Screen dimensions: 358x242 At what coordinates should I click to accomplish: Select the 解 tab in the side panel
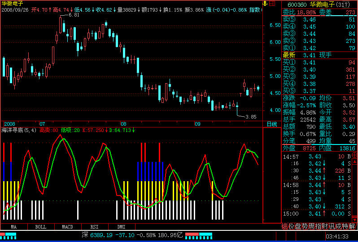pyautogui.click(x=352, y=226)
